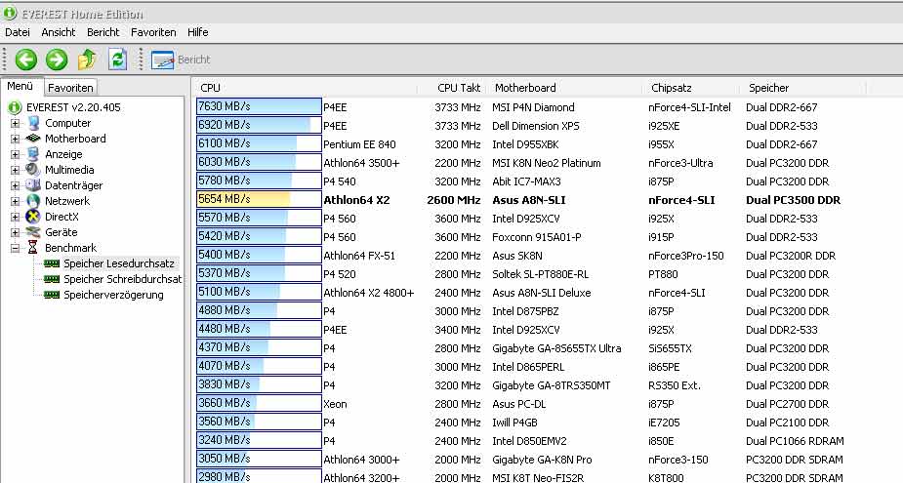This screenshot has width=903, height=483.
Task: Open the Bericht menu in the menu bar
Action: pyautogui.click(x=103, y=32)
